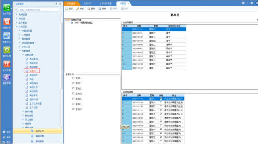Select the 2022-02-01 春节 holiday row
This screenshot has width=258, height=144.
(x=154, y=33)
